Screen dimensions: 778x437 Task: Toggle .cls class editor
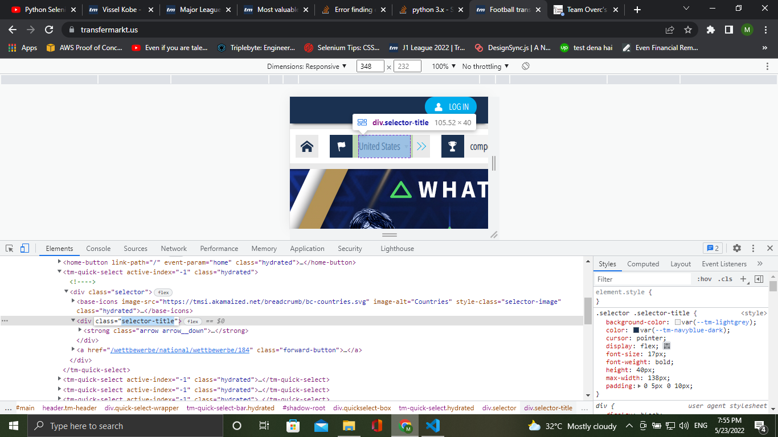coord(726,279)
